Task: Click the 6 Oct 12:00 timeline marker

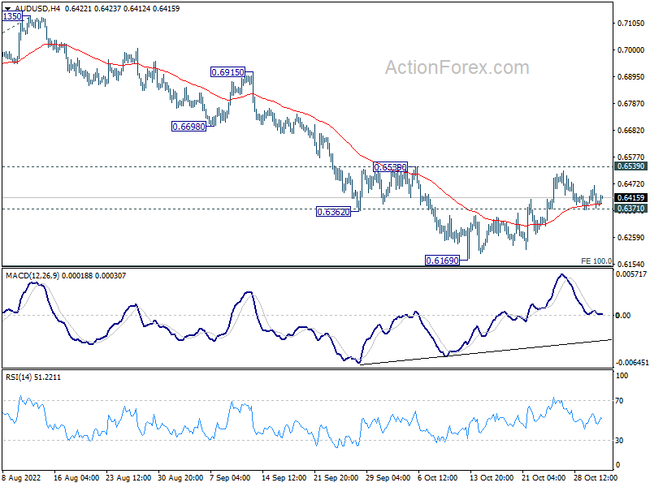Action: 438,478
